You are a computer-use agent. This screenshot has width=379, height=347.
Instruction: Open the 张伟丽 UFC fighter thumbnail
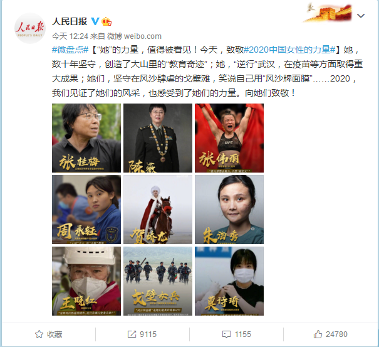(x=229, y=138)
